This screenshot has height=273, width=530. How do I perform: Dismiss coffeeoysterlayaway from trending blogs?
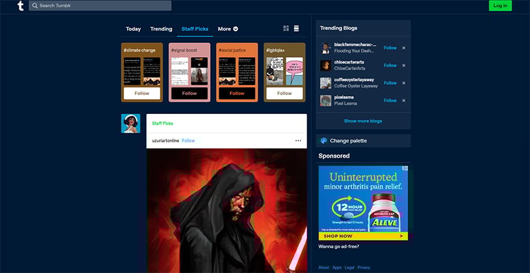click(403, 83)
